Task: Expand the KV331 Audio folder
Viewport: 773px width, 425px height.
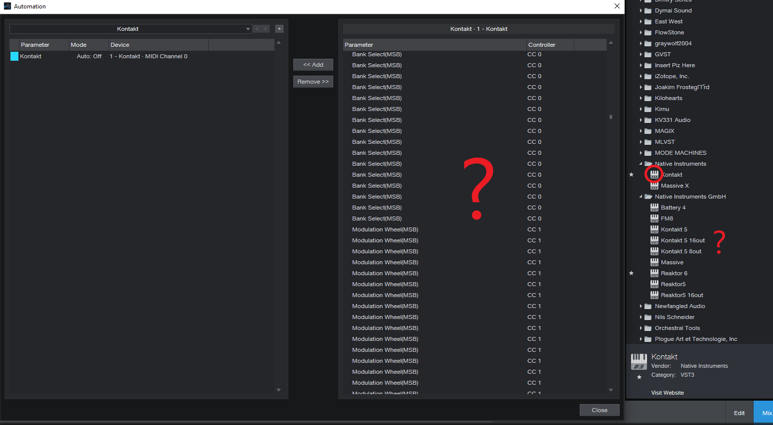Action: click(641, 120)
